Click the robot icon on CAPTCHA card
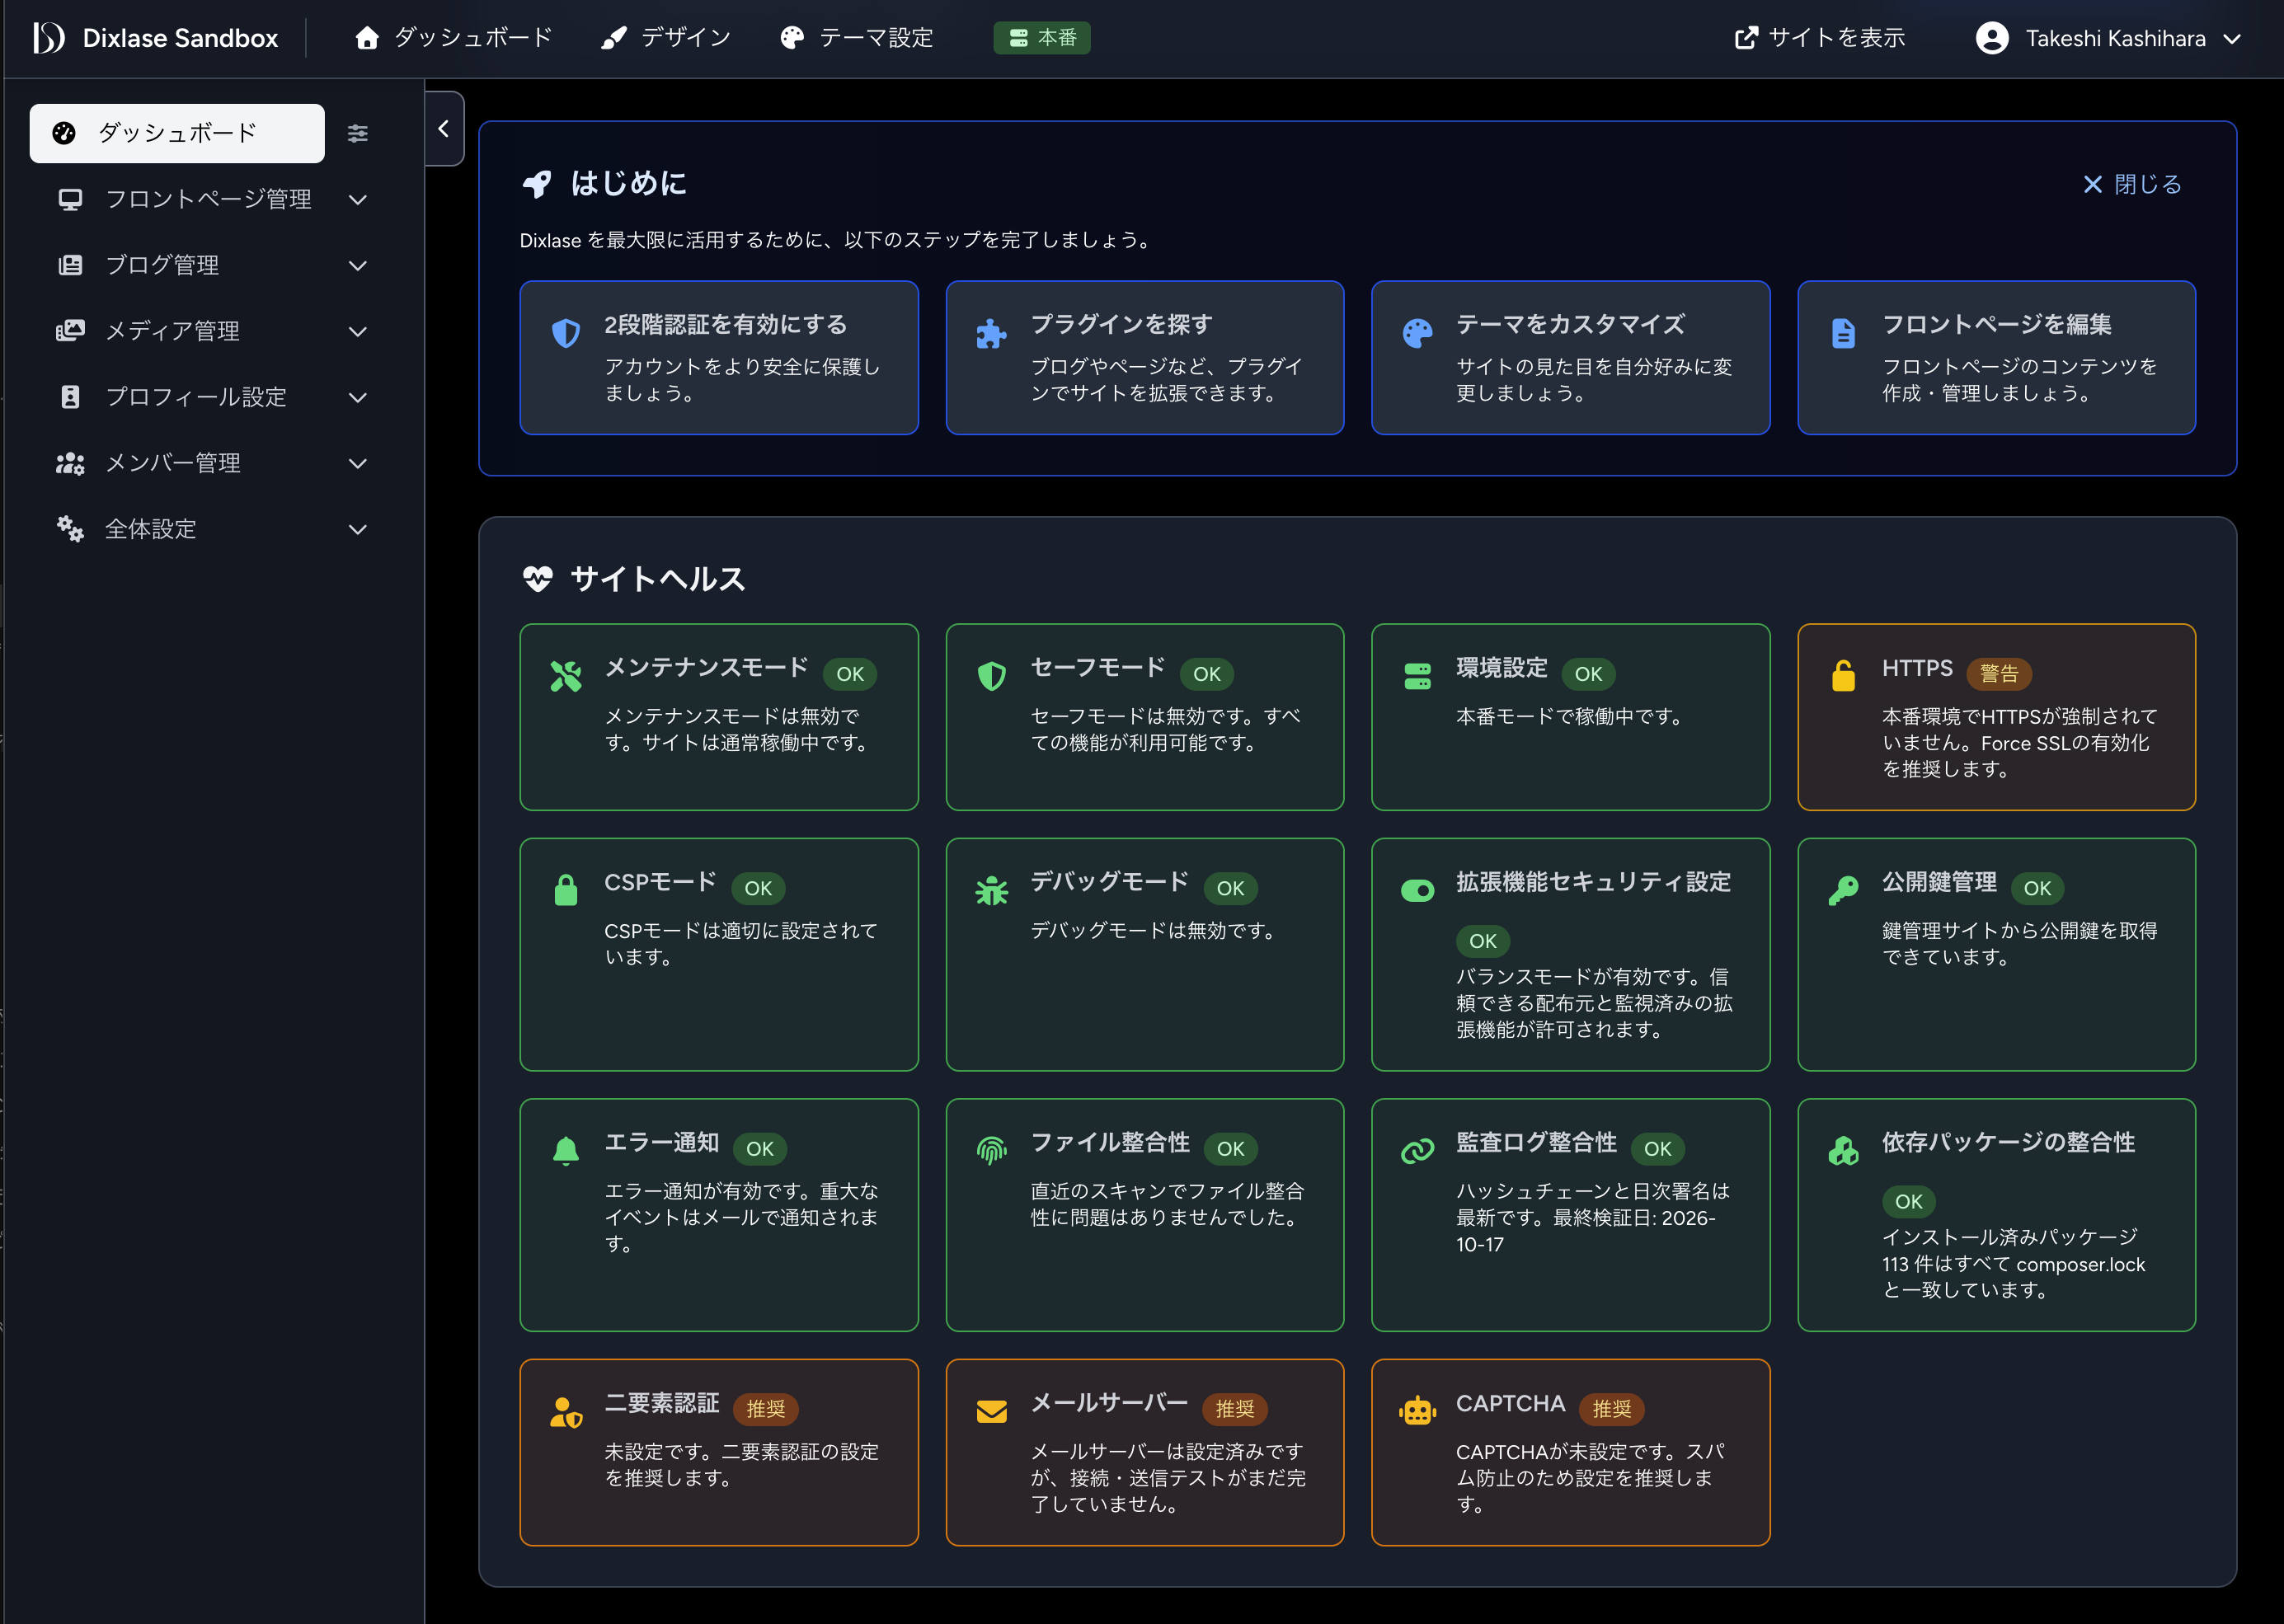Image resolution: width=2284 pixels, height=1624 pixels. pyautogui.click(x=1417, y=1411)
